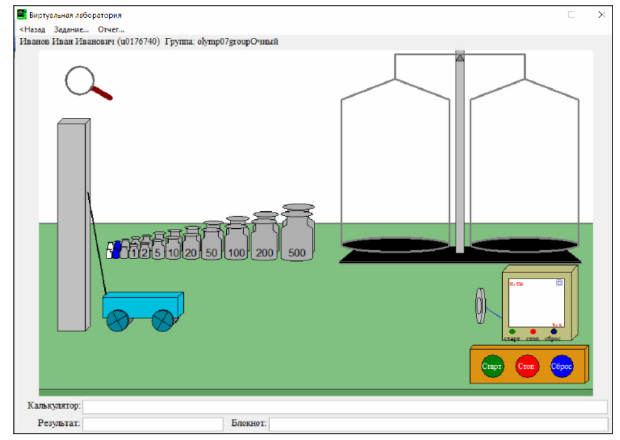Viewport: 620px width, 440px height.
Task: Open the Задание... menu
Action: tap(72, 30)
